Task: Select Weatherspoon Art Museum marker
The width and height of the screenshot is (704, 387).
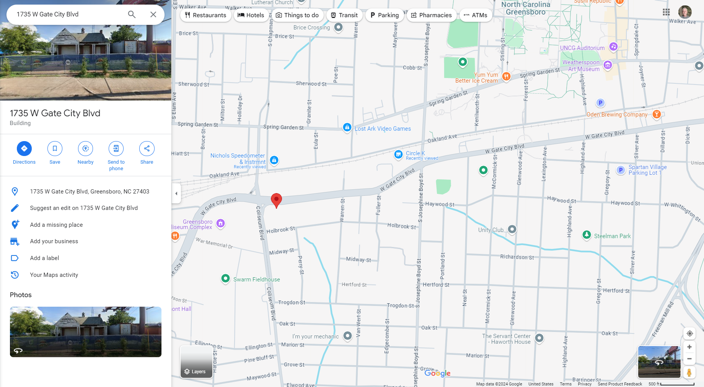Action: [x=608, y=65]
